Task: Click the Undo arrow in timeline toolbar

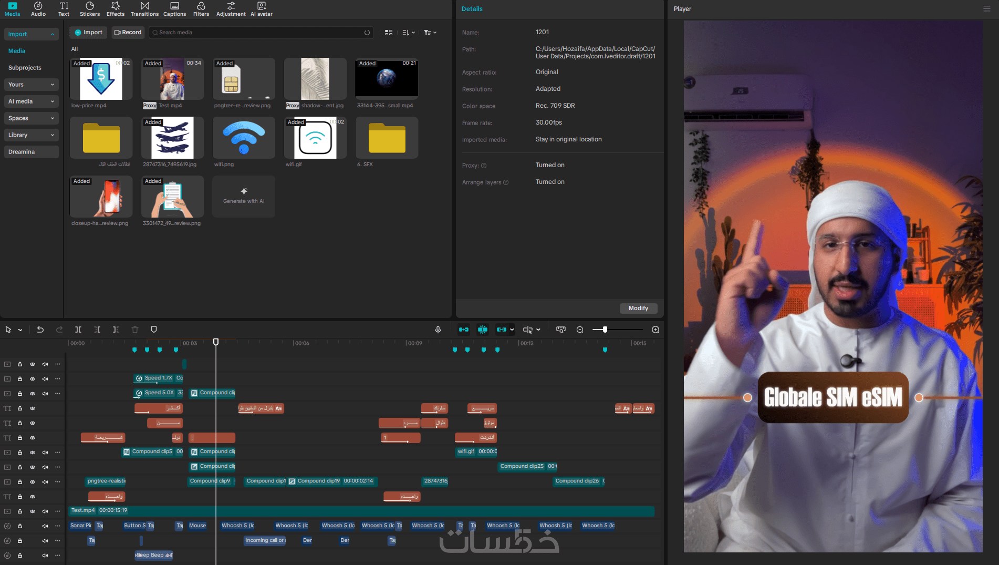Action: (x=40, y=330)
